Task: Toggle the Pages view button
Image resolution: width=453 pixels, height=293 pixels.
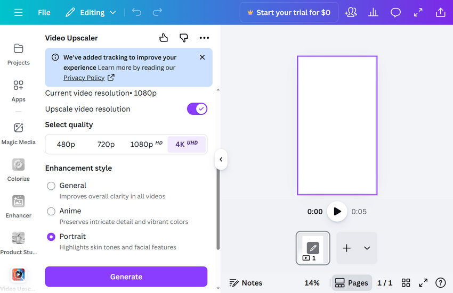Action: 352,283
